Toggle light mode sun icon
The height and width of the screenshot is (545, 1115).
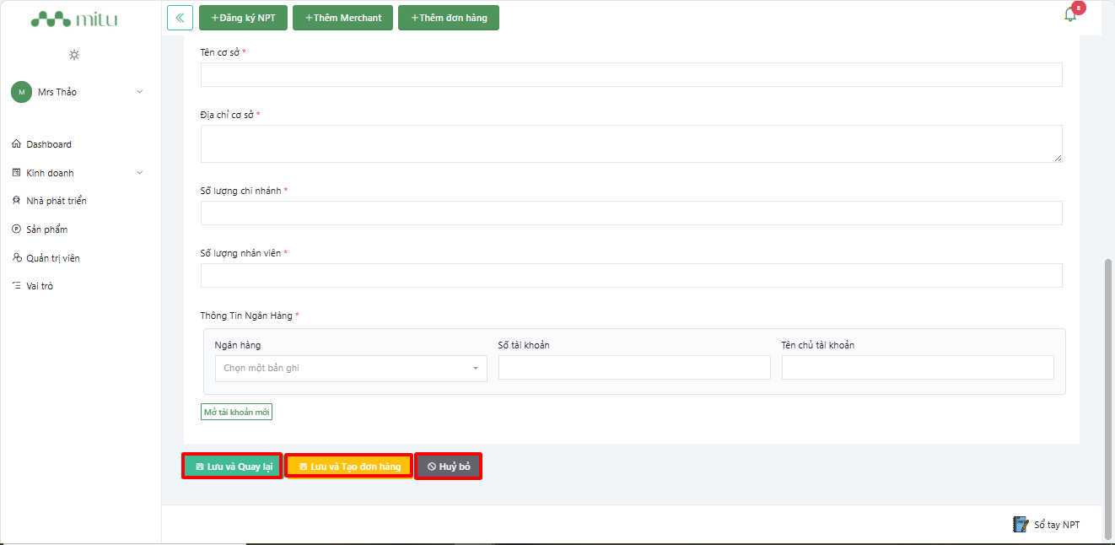click(x=74, y=55)
